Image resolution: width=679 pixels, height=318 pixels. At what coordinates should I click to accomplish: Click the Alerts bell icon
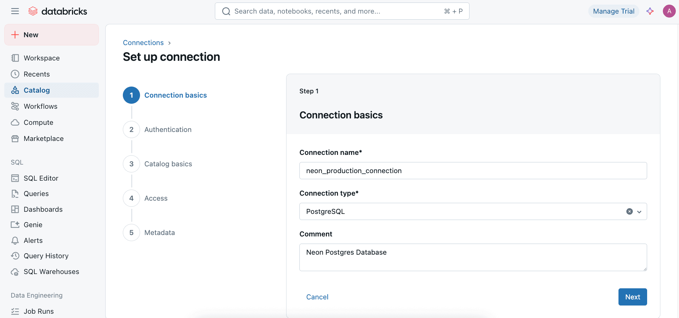tap(15, 240)
